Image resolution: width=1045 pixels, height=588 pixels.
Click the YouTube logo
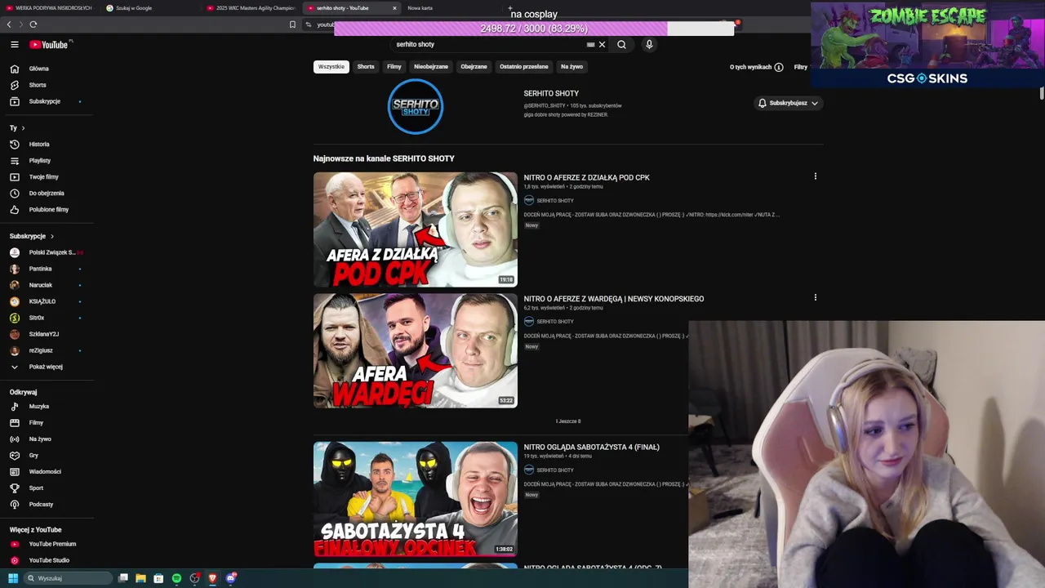tap(49, 45)
